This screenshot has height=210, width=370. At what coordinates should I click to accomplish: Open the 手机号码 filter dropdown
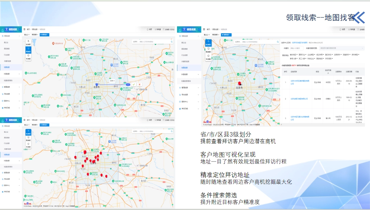[x=329, y=58]
